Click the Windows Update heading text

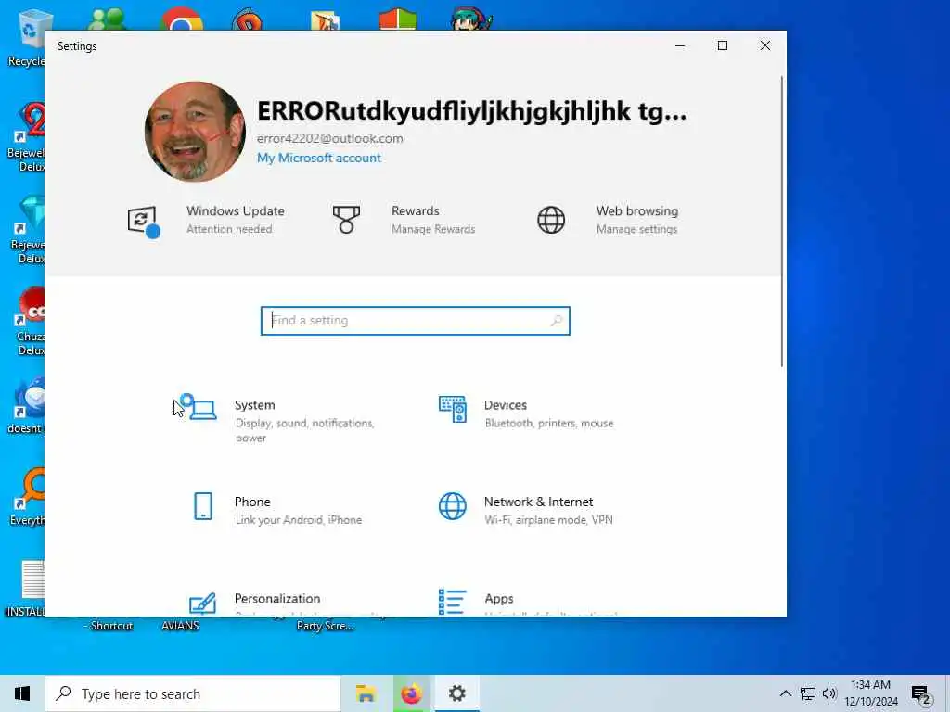(235, 211)
